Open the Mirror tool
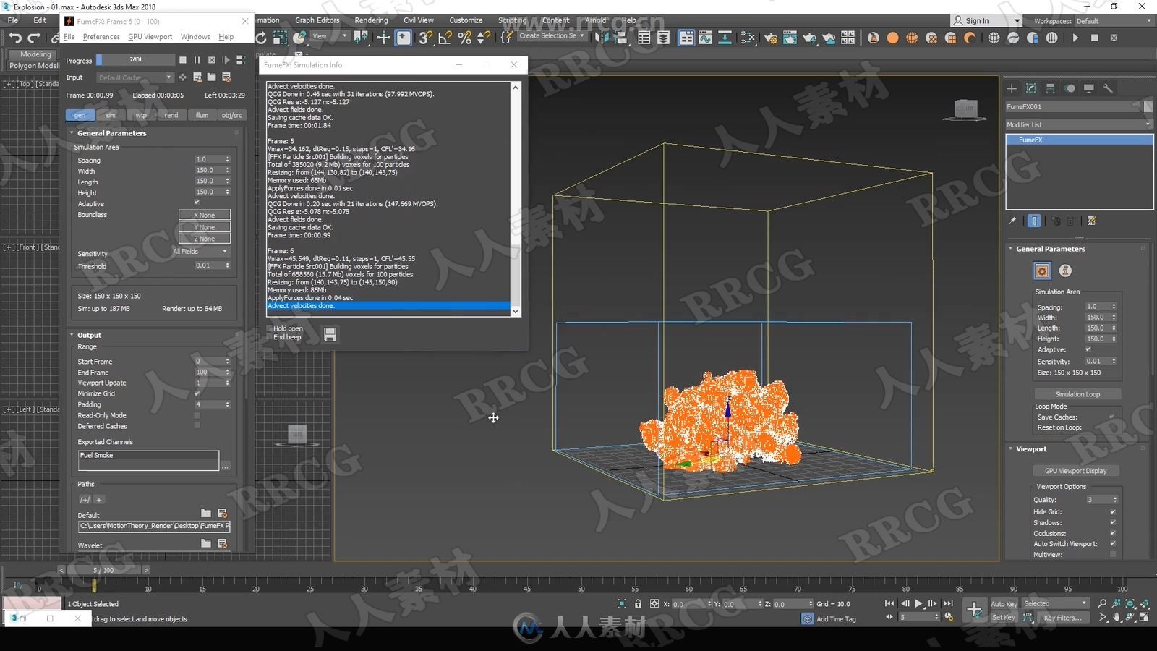Screen dimensions: 1157x651 pos(602,38)
